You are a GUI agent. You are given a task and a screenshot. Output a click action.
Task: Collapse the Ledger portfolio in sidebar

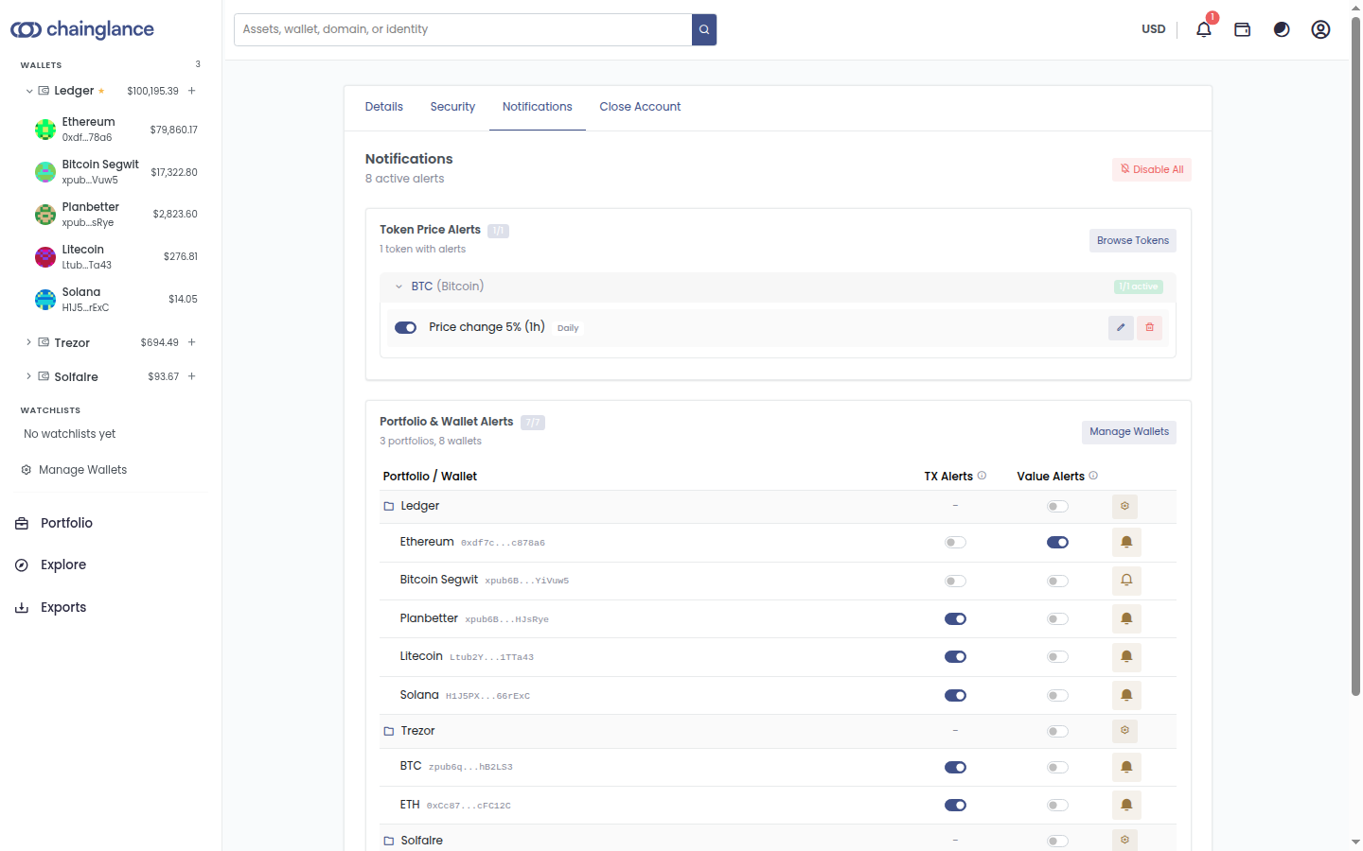29,91
